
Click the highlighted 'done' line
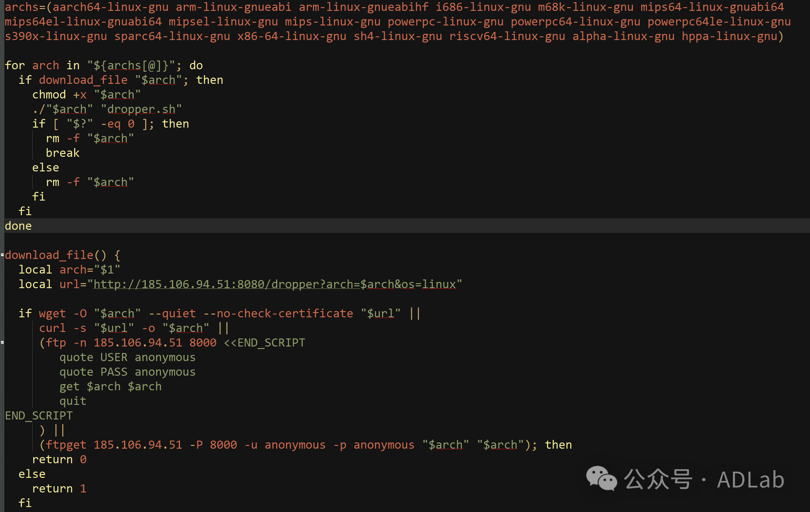[x=18, y=226]
